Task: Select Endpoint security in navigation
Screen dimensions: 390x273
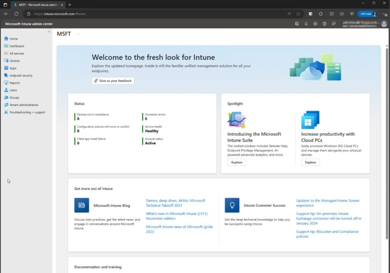Action: tap(21, 75)
